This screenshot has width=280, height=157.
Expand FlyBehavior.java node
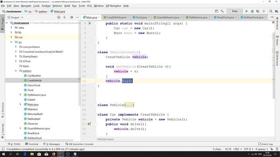[x=20, y=95]
